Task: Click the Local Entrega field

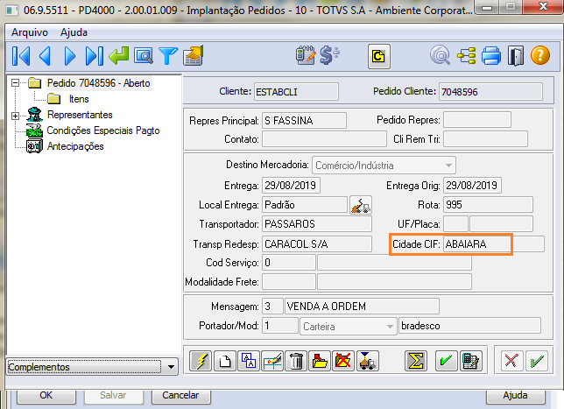Action: point(305,205)
